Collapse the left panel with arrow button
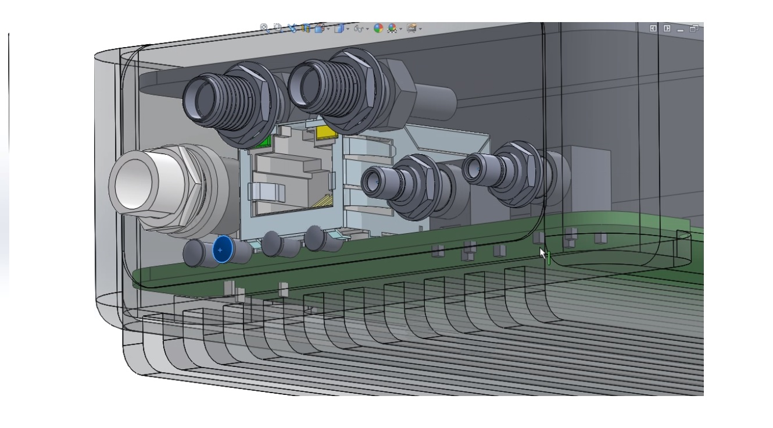The image size is (773, 428). coord(653,28)
